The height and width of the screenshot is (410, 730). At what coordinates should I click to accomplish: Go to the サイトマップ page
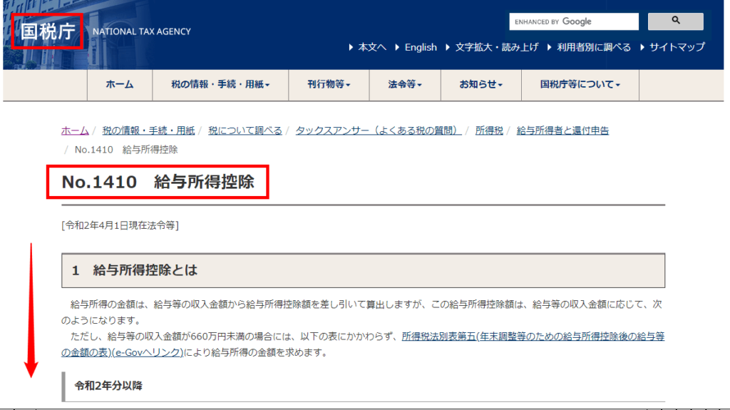[677, 47]
